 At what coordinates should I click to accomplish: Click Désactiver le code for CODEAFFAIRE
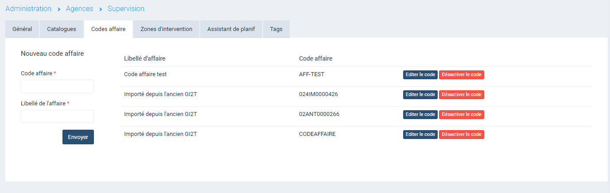461,135
